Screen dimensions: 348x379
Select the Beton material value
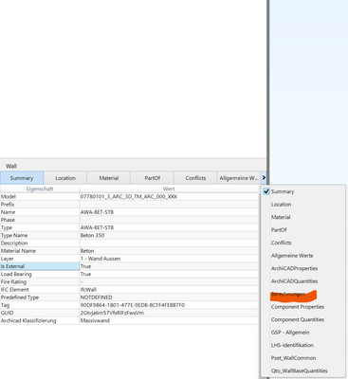tap(87, 251)
